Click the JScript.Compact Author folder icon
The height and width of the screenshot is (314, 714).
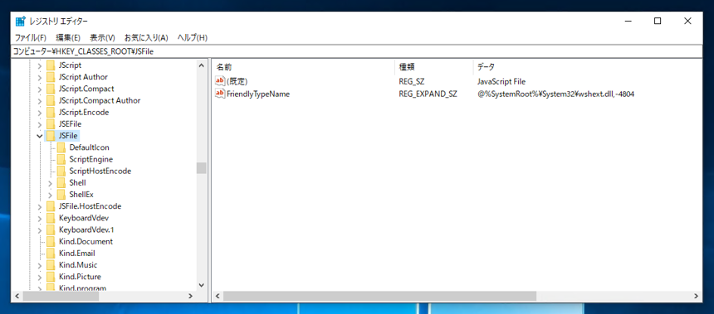51,100
